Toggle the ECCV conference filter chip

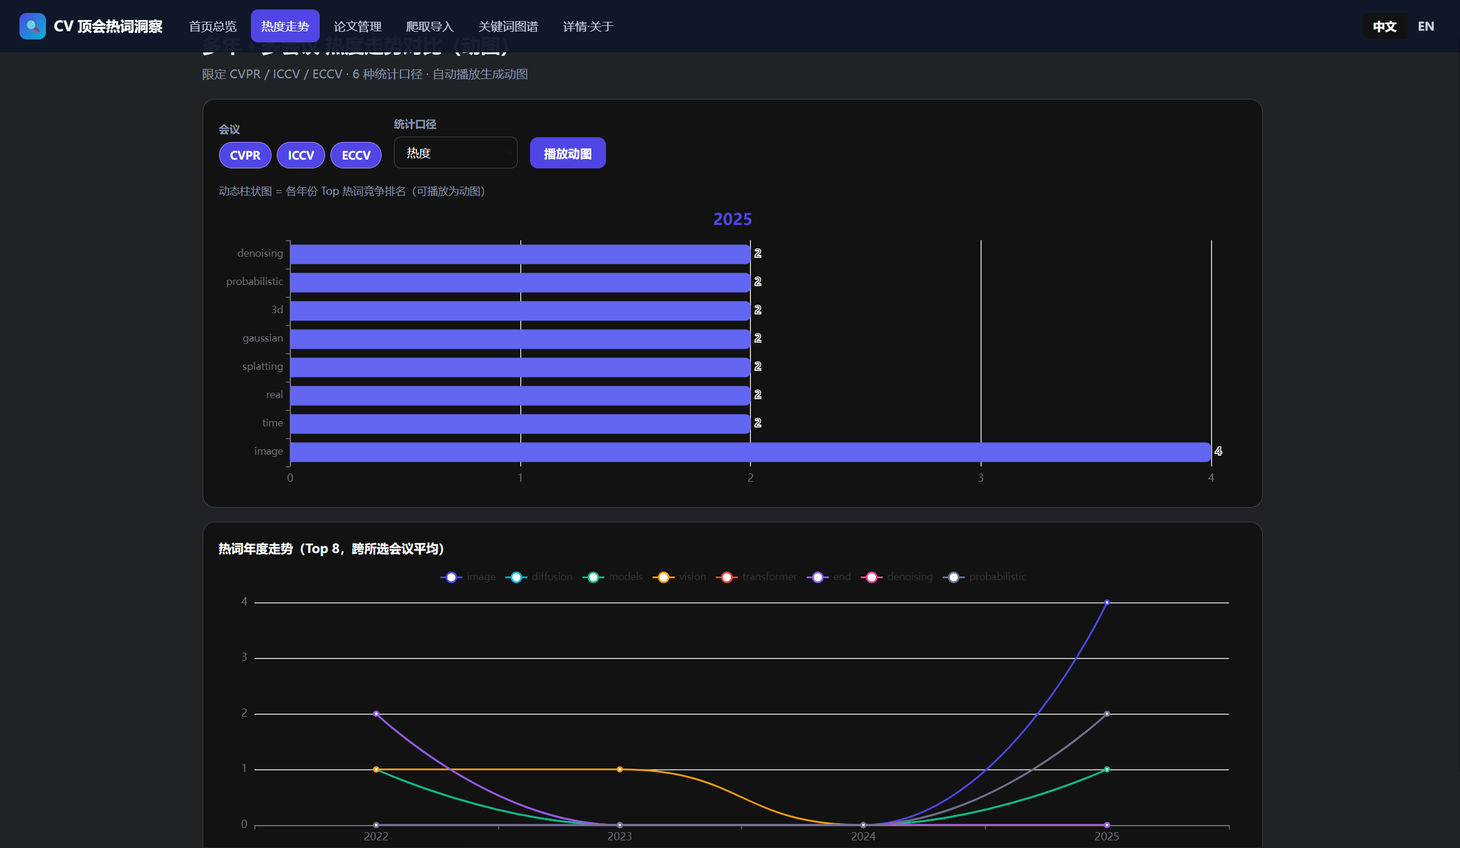[356, 155]
